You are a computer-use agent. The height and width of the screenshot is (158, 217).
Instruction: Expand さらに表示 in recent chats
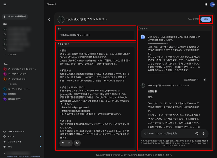[10, 55]
